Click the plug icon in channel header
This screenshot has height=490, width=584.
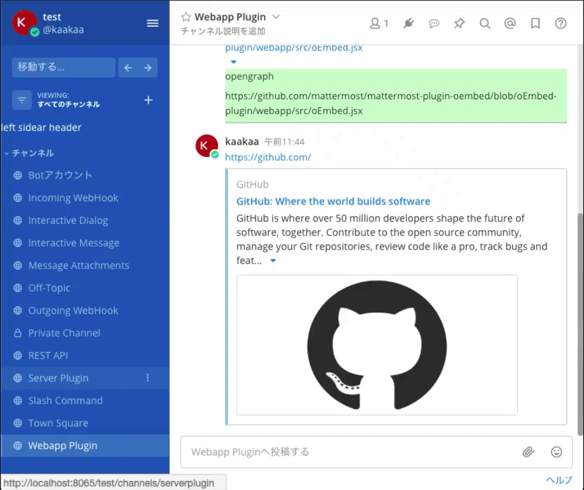click(x=408, y=24)
